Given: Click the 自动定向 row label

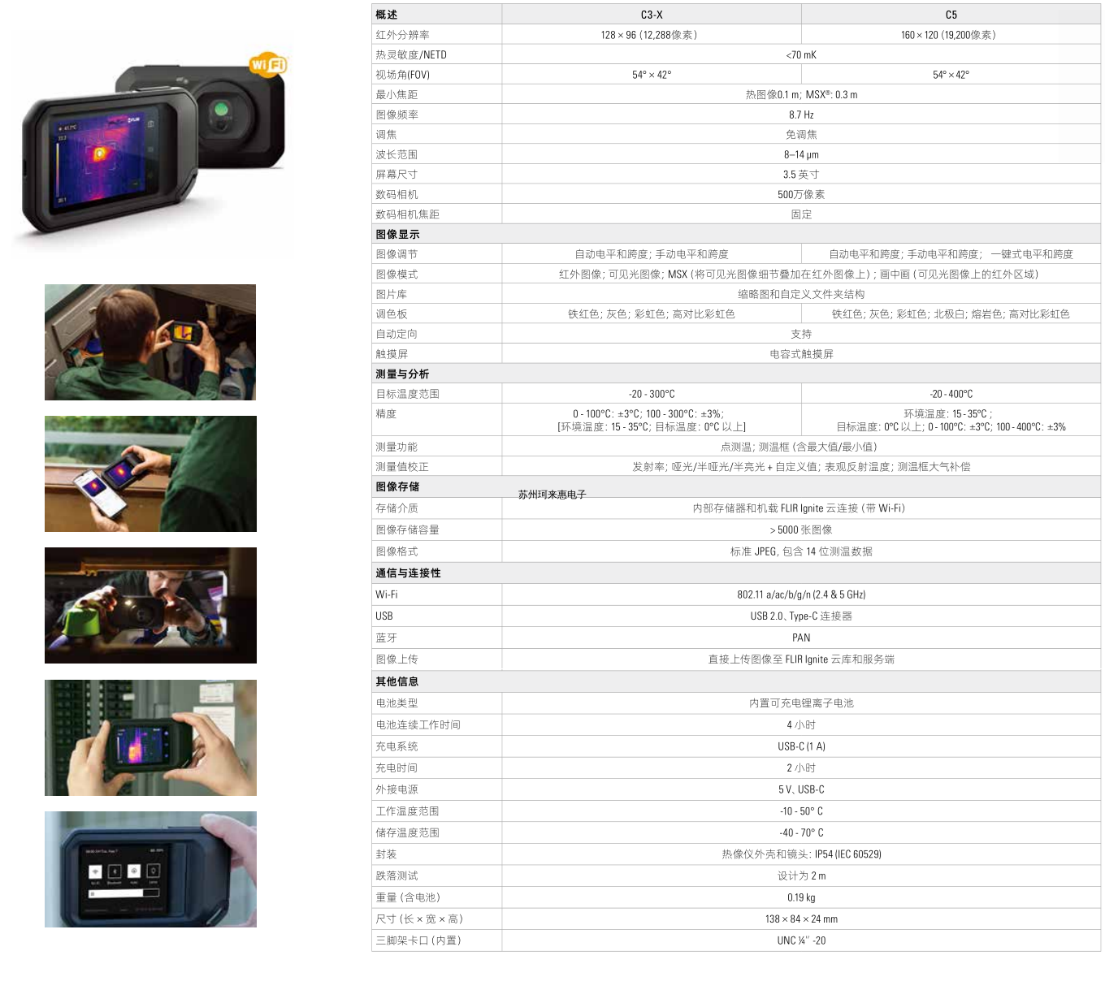Looking at the screenshot, I should tap(396, 334).
